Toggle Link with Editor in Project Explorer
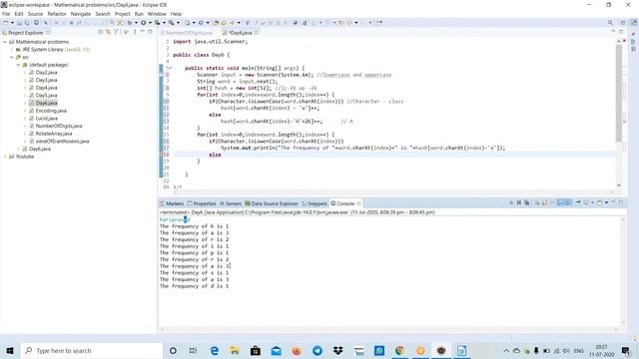 [109, 32]
